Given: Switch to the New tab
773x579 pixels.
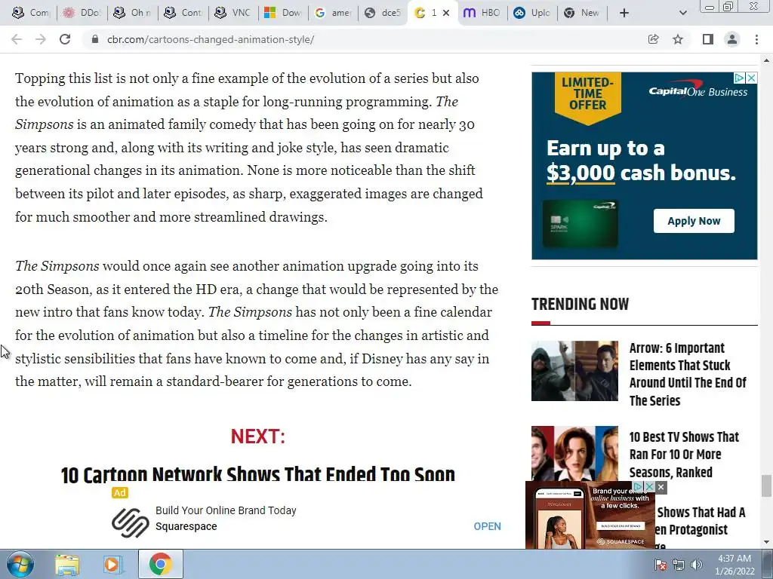Looking at the screenshot, I should pos(582,13).
